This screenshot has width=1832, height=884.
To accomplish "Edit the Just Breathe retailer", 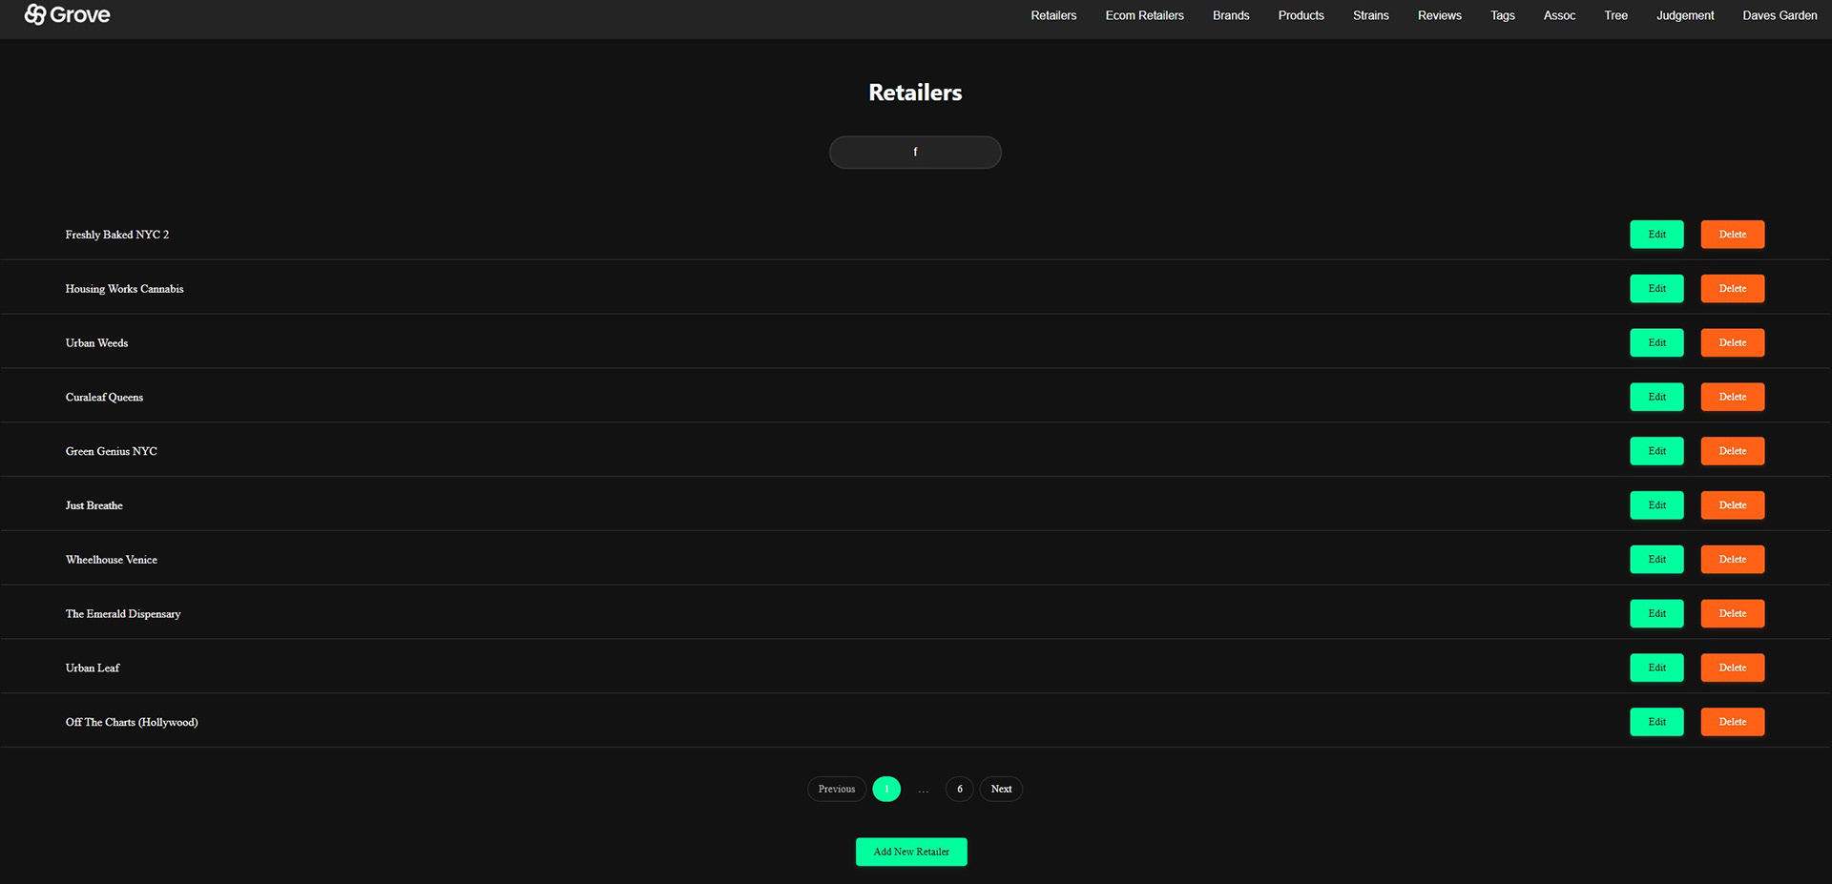I will [1656, 505].
